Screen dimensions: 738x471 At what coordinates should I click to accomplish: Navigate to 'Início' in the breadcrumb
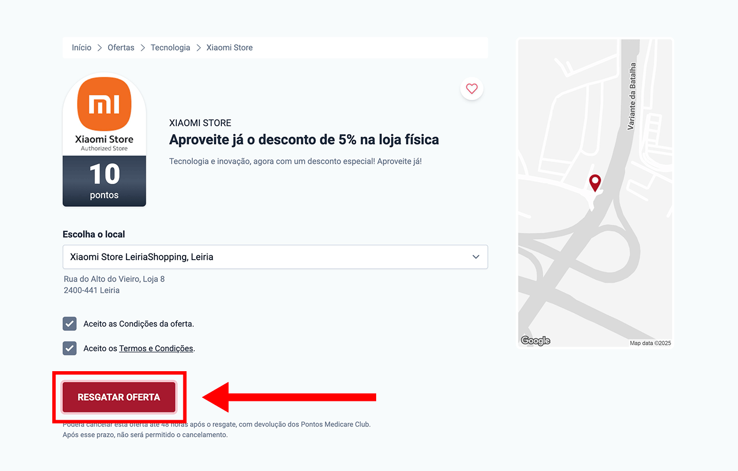(x=81, y=47)
